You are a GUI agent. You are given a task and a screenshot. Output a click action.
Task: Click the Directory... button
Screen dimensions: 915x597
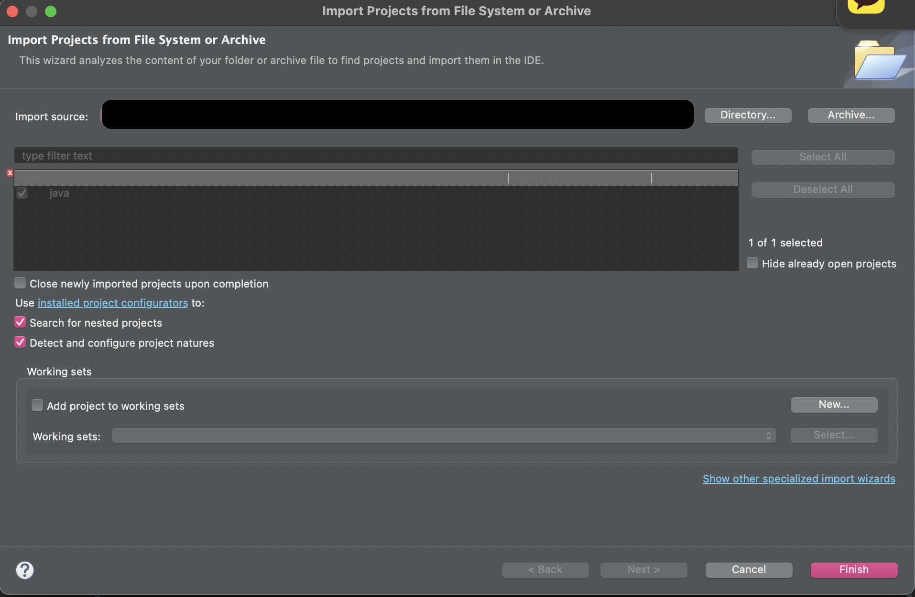(748, 115)
